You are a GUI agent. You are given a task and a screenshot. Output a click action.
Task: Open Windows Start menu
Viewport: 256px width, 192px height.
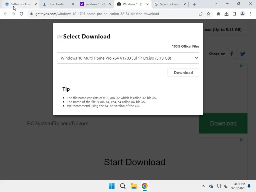(x=112, y=186)
